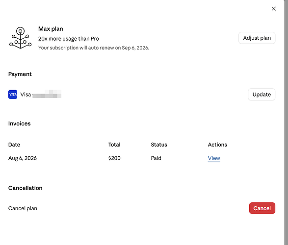Screen dimensions: 288x245
Task: Select the auto renew date notice
Action: (x=94, y=48)
